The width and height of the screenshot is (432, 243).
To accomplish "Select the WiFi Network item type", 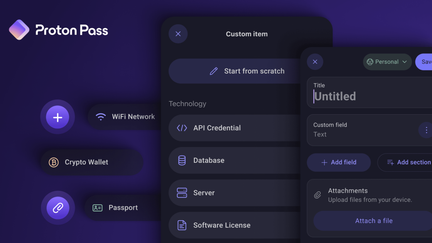I will (x=125, y=117).
